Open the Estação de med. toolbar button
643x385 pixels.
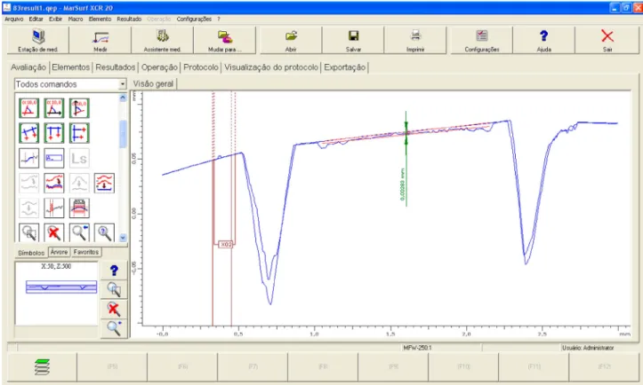coord(37,40)
